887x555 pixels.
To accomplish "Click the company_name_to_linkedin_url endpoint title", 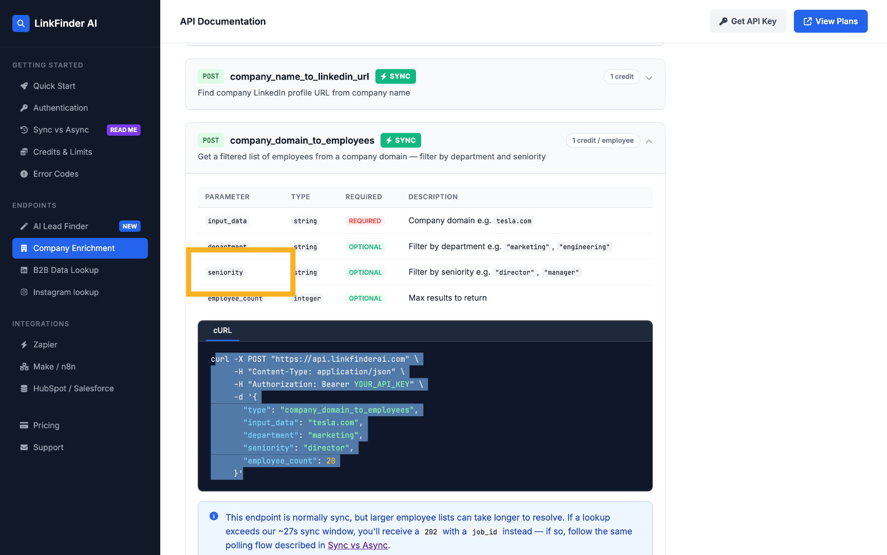I will pos(299,77).
